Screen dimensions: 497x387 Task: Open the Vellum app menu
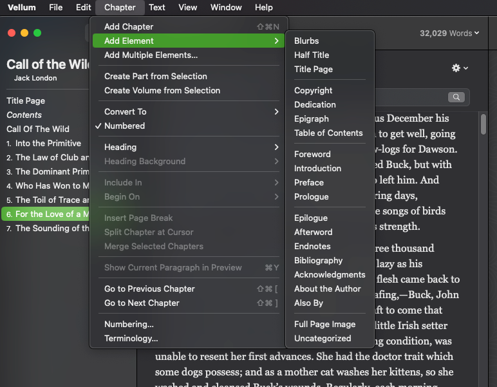click(x=21, y=7)
